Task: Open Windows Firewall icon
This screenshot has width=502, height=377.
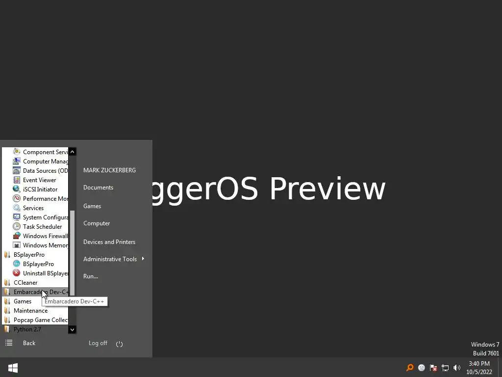Action: (x=17, y=236)
